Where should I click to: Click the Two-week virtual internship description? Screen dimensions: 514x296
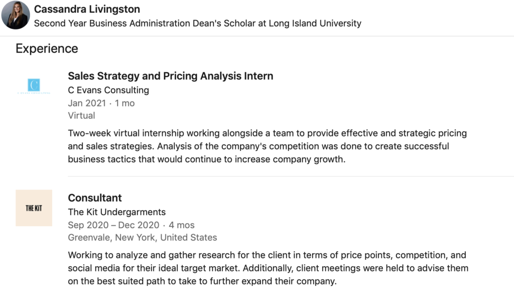(267, 146)
